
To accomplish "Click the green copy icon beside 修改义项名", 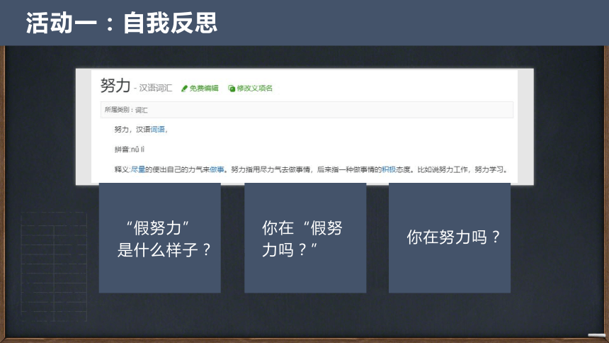I will click(x=232, y=89).
